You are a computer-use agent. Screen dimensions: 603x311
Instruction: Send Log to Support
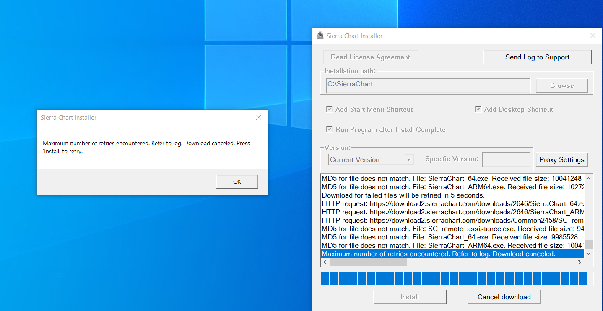pyautogui.click(x=537, y=57)
